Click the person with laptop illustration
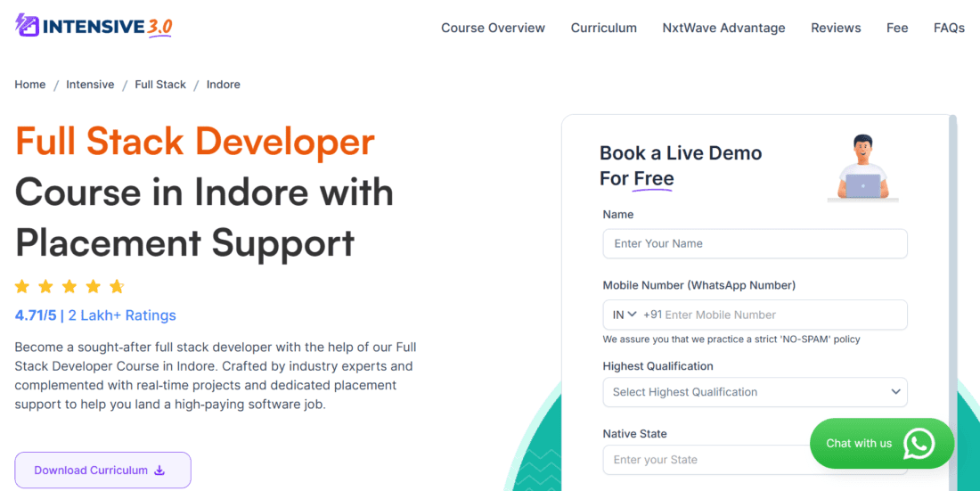Image resolution: width=980 pixels, height=491 pixels. click(862, 167)
